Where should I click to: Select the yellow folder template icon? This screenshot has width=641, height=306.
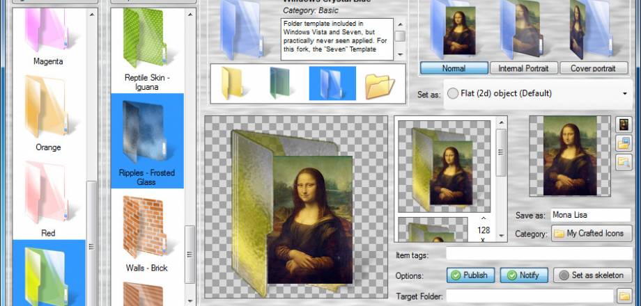(234, 84)
